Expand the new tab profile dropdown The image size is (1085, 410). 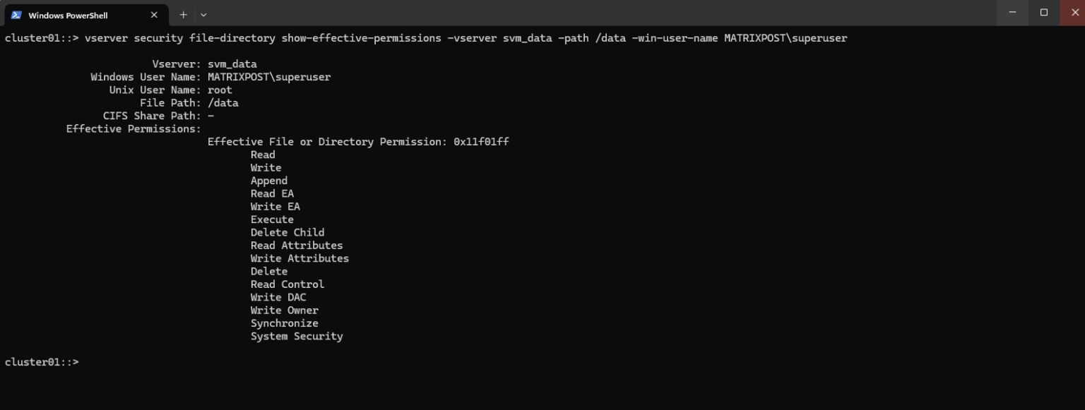pyautogui.click(x=203, y=15)
